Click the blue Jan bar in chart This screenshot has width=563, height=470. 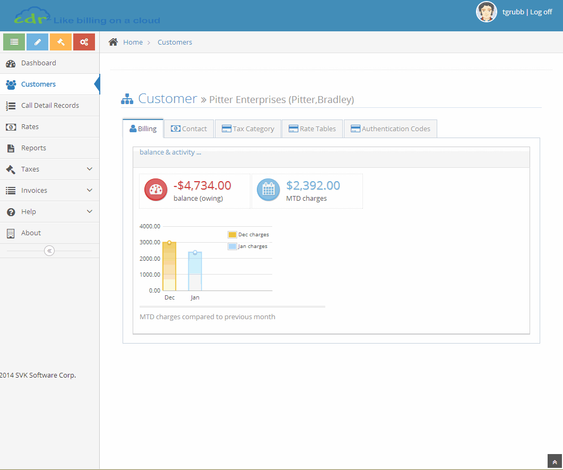(195, 271)
